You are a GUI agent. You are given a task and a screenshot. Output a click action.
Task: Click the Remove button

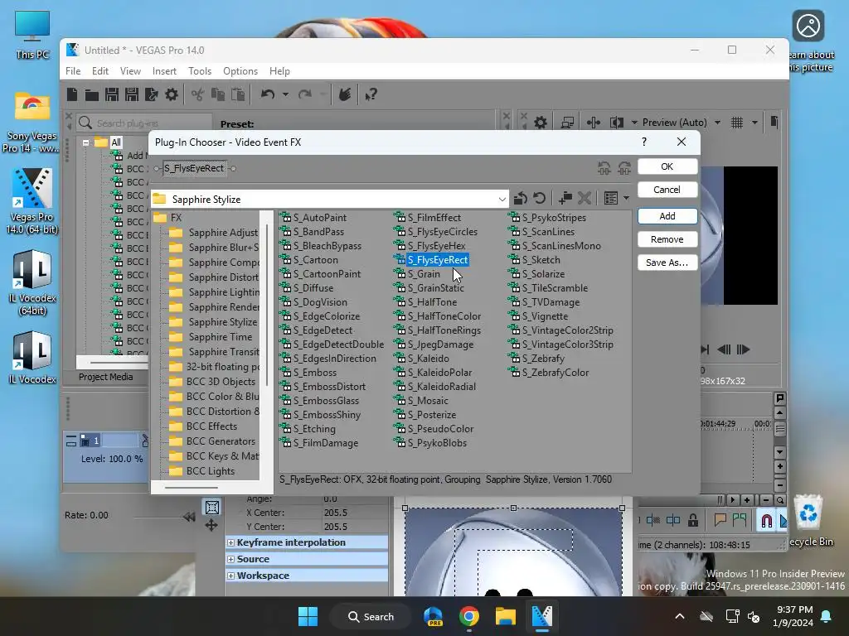click(x=667, y=239)
